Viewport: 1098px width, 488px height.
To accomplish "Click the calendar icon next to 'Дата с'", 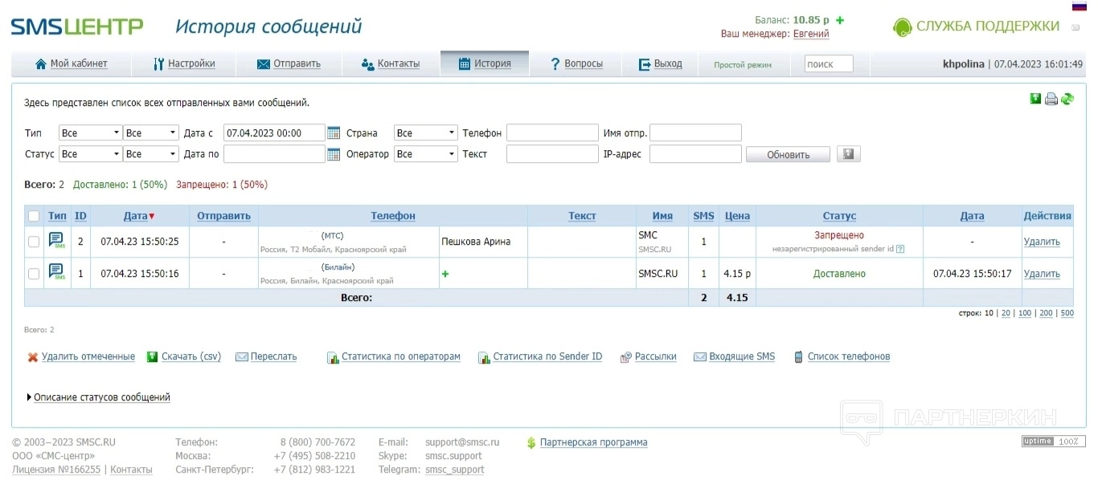I will [334, 133].
